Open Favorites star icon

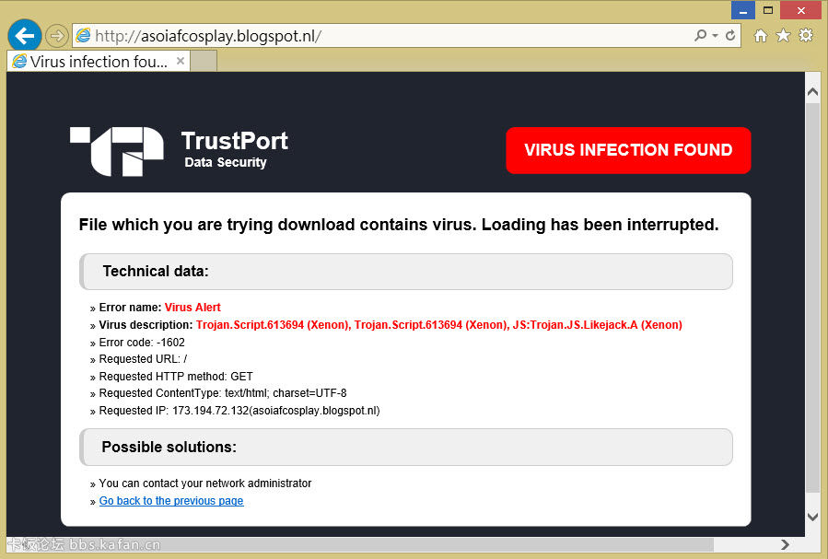[x=783, y=36]
